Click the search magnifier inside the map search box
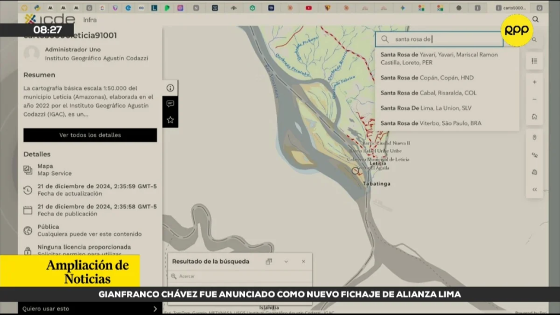This screenshot has width=560, height=315. (x=384, y=39)
